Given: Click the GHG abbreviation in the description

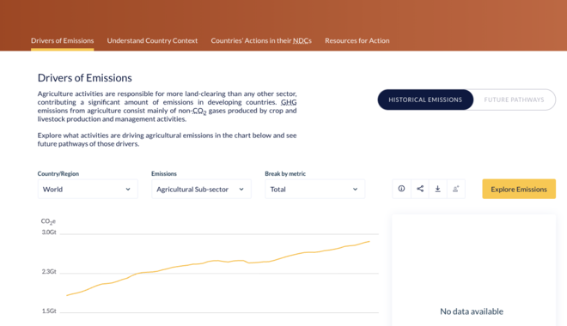Looking at the screenshot, I should point(289,102).
